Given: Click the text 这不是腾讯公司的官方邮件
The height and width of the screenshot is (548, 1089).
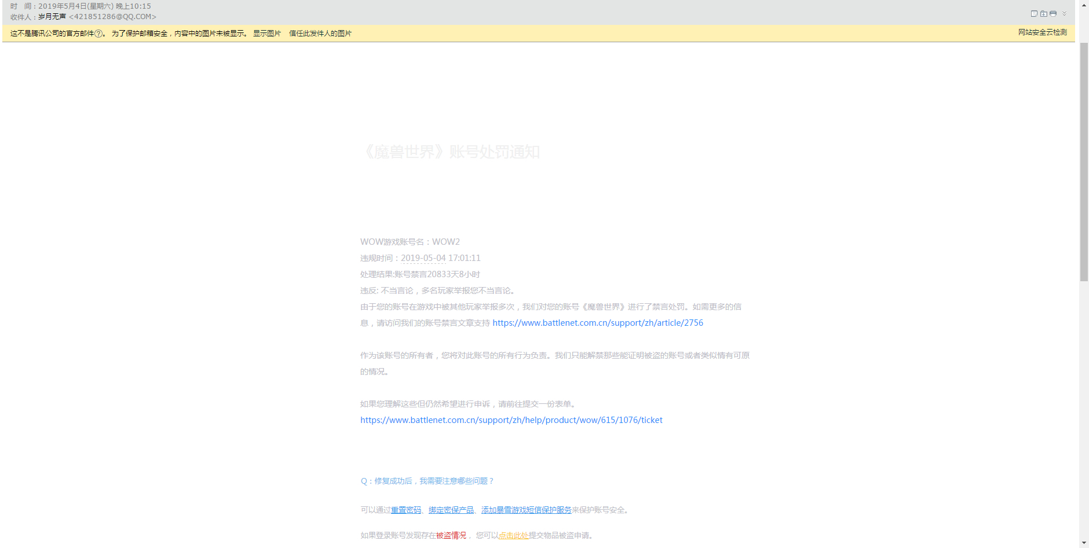Looking at the screenshot, I should click(52, 34).
